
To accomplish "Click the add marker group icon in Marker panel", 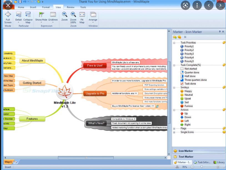I will pyautogui.click(x=175, y=37).
